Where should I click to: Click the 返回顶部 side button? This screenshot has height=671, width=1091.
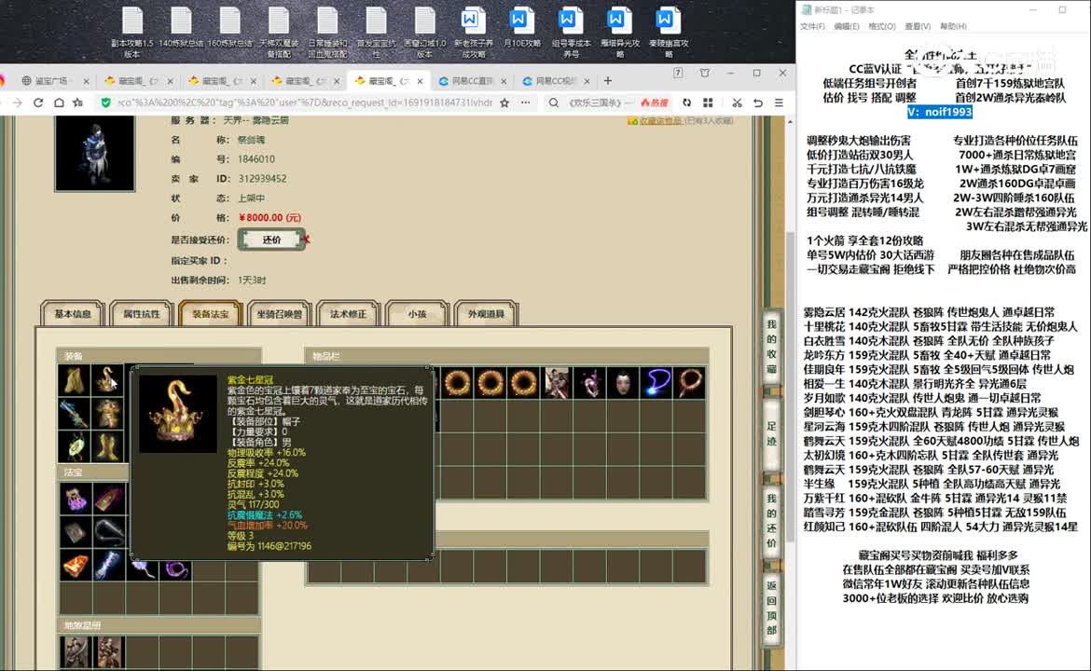771,608
